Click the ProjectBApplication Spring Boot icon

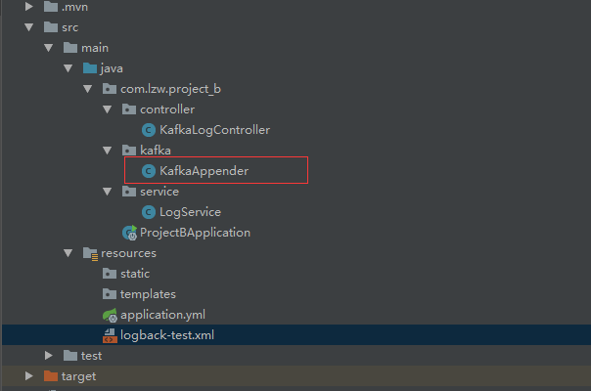(130, 233)
